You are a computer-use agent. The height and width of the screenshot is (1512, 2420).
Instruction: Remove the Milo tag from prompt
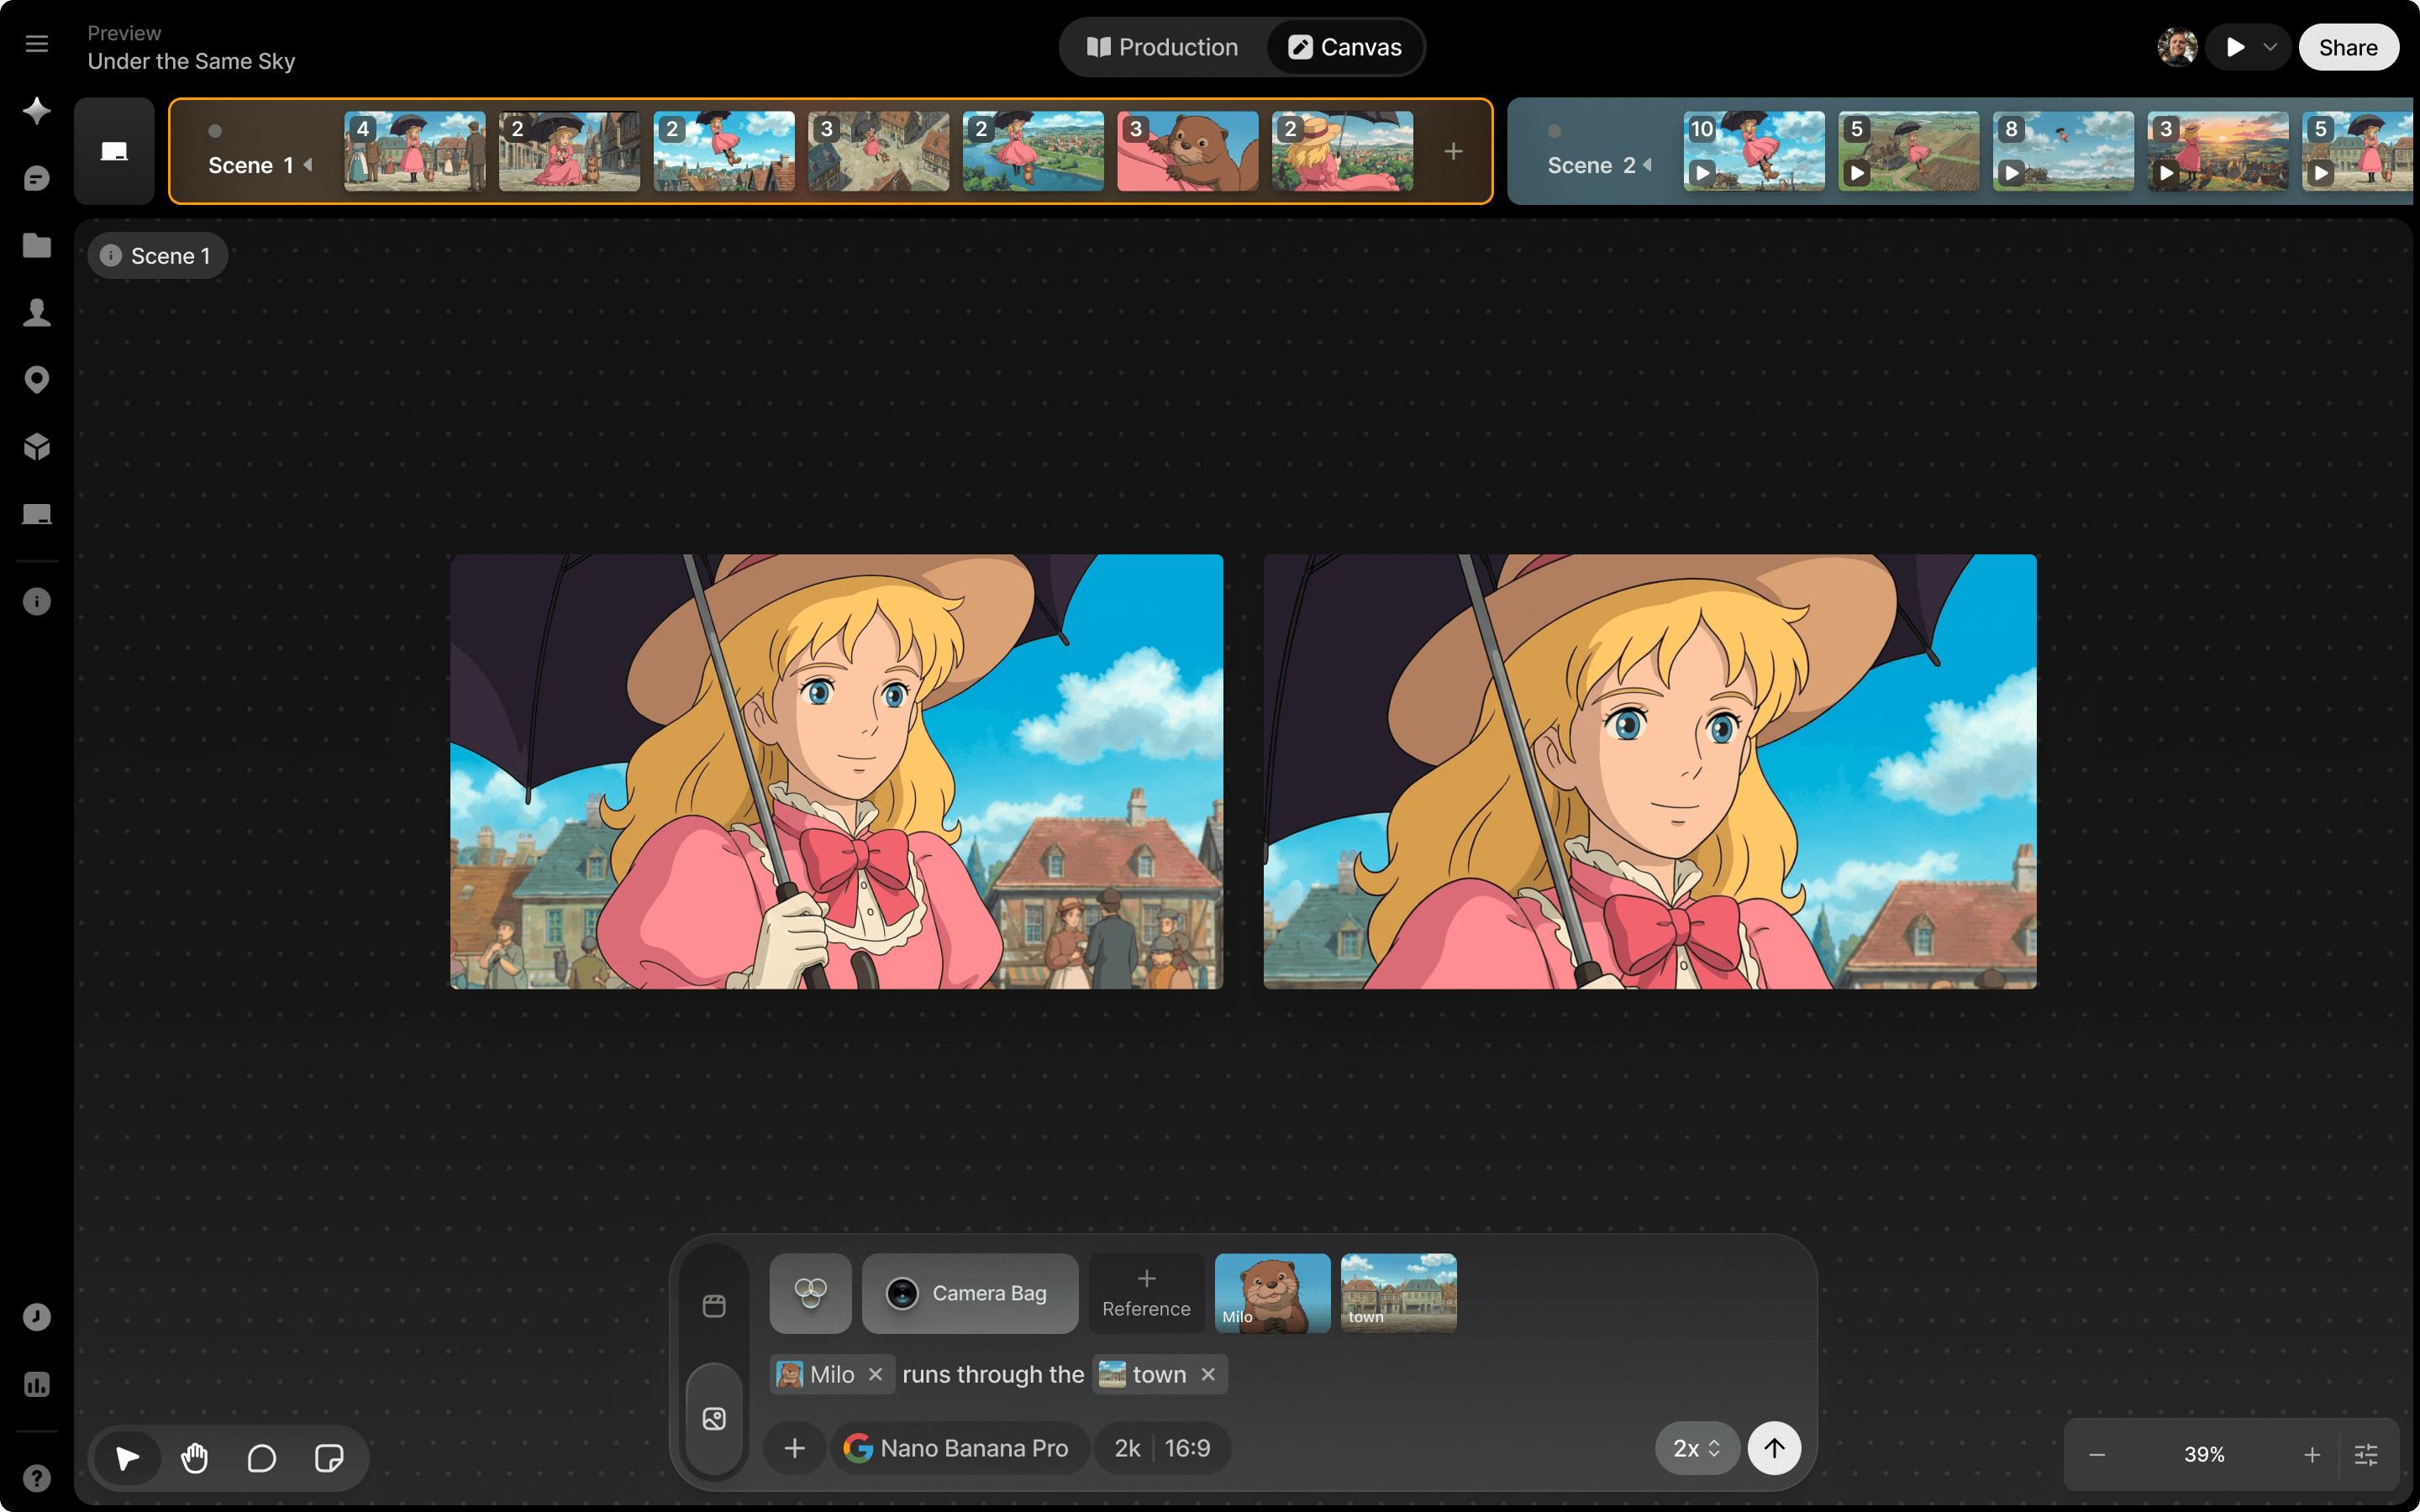coord(876,1374)
